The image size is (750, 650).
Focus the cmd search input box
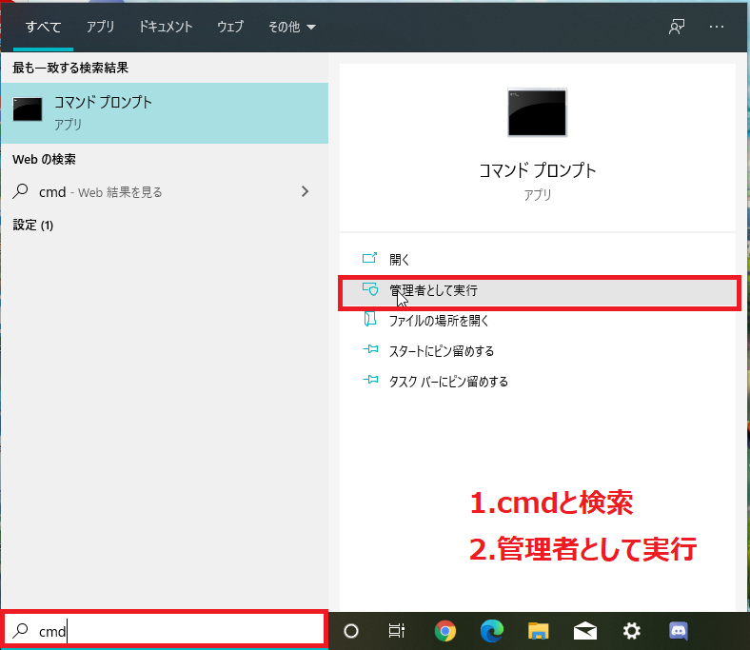point(164,630)
